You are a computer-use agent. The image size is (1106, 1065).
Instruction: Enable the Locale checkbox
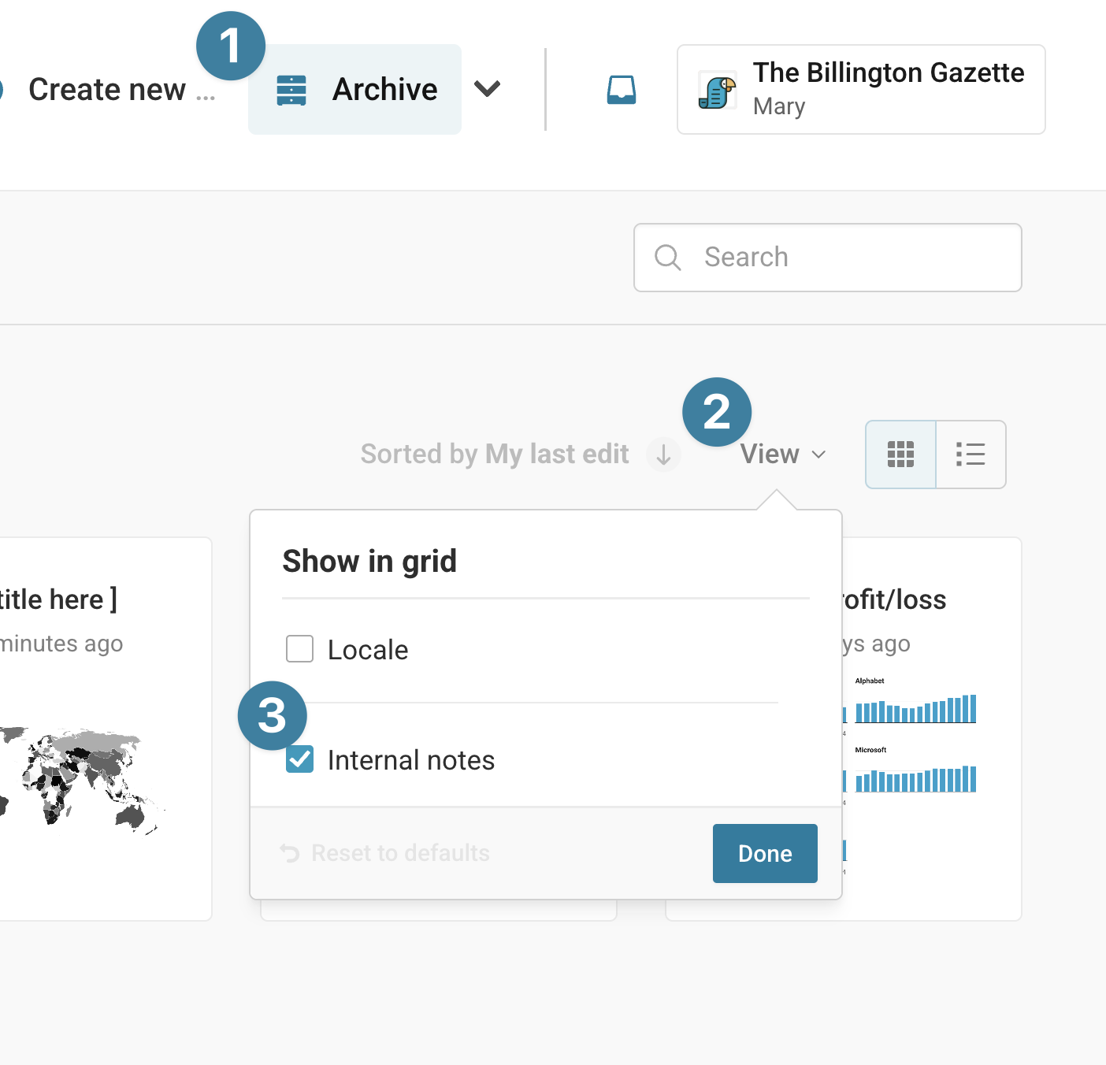(x=299, y=649)
